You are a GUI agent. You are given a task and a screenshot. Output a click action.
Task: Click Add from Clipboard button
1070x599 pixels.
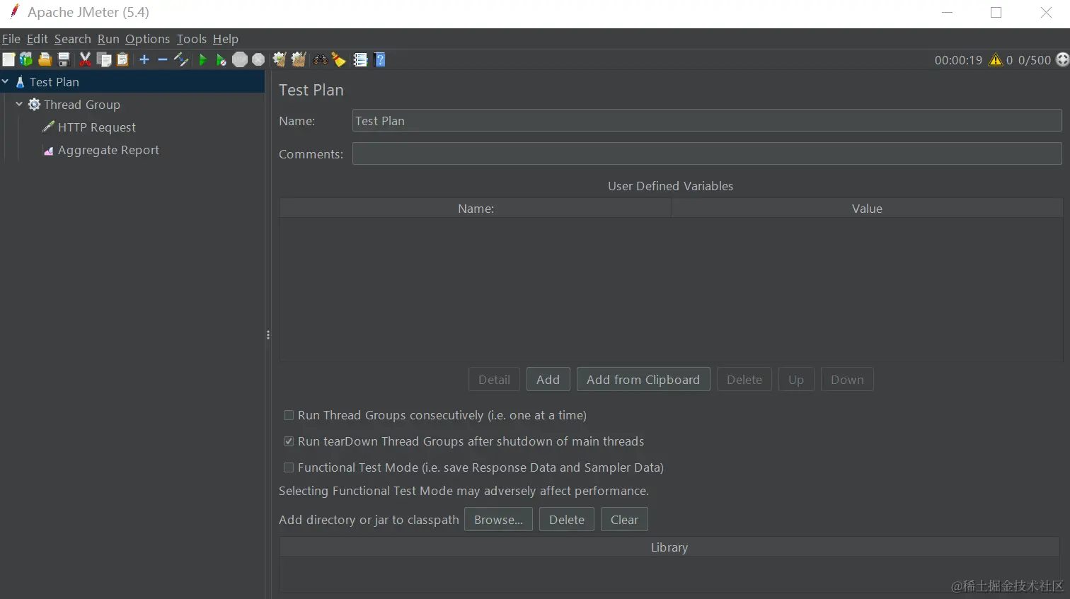point(643,380)
